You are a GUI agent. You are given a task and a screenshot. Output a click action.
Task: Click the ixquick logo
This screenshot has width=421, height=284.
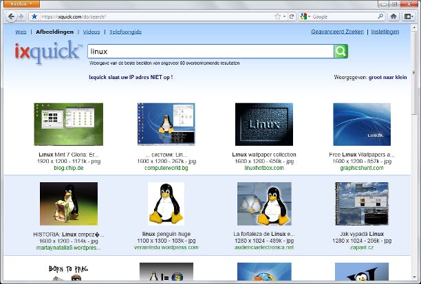(47, 52)
